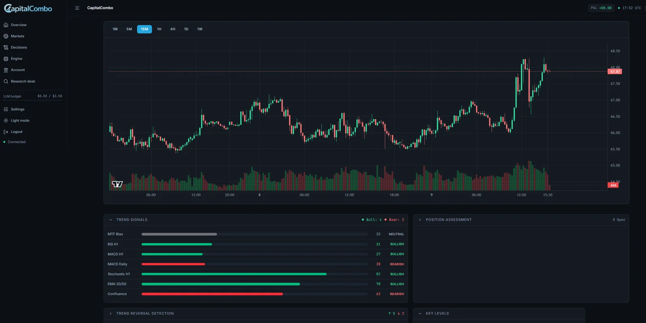The width and height of the screenshot is (646, 323).
Task: Select the 15M timeframe tab
Action: [145, 29]
